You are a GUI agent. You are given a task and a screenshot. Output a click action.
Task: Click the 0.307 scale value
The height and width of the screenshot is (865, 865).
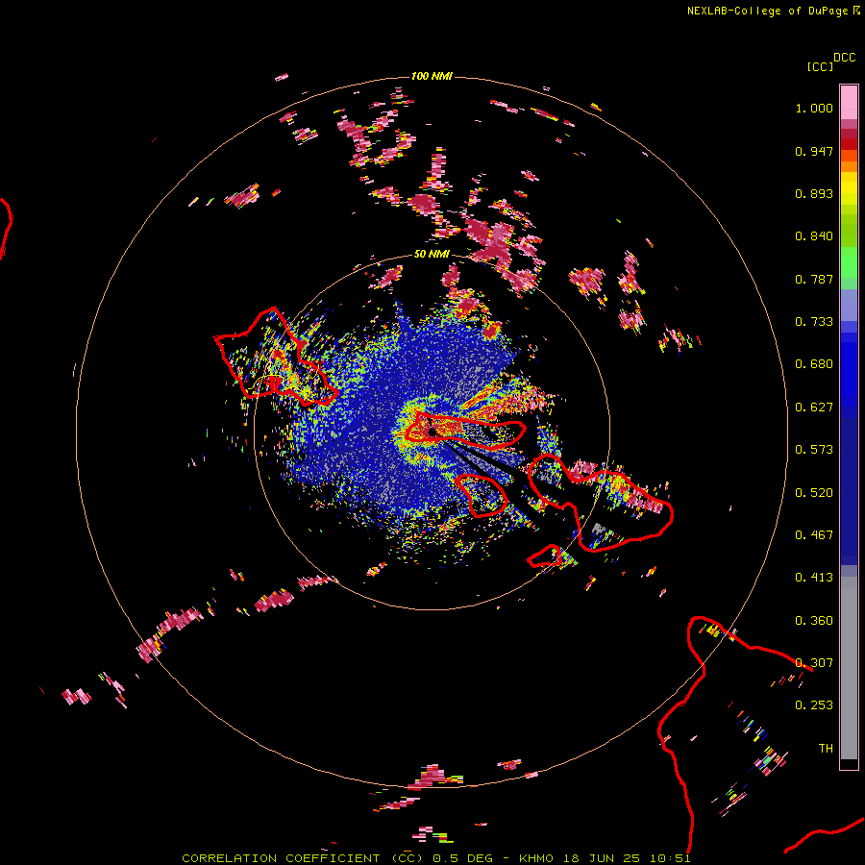814,663
